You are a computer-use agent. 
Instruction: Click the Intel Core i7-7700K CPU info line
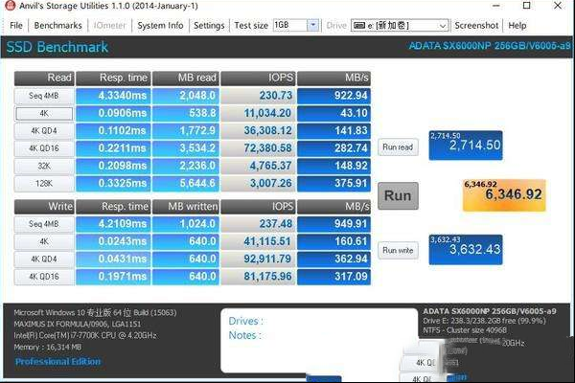pyautogui.click(x=85, y=335)
